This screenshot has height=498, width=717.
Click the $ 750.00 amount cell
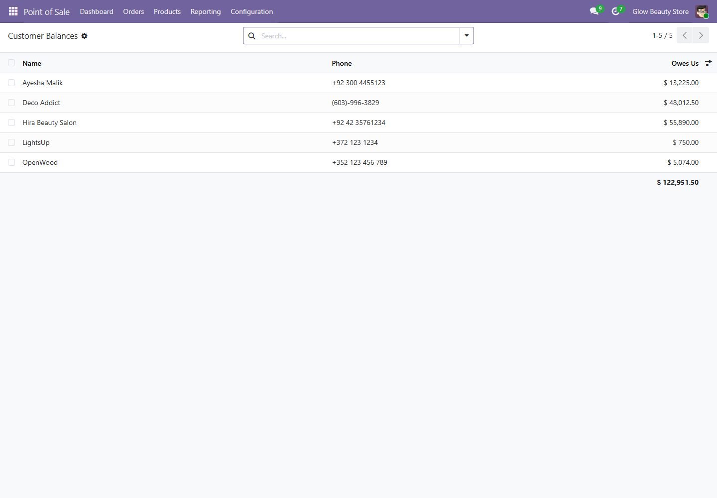[685, 142]
